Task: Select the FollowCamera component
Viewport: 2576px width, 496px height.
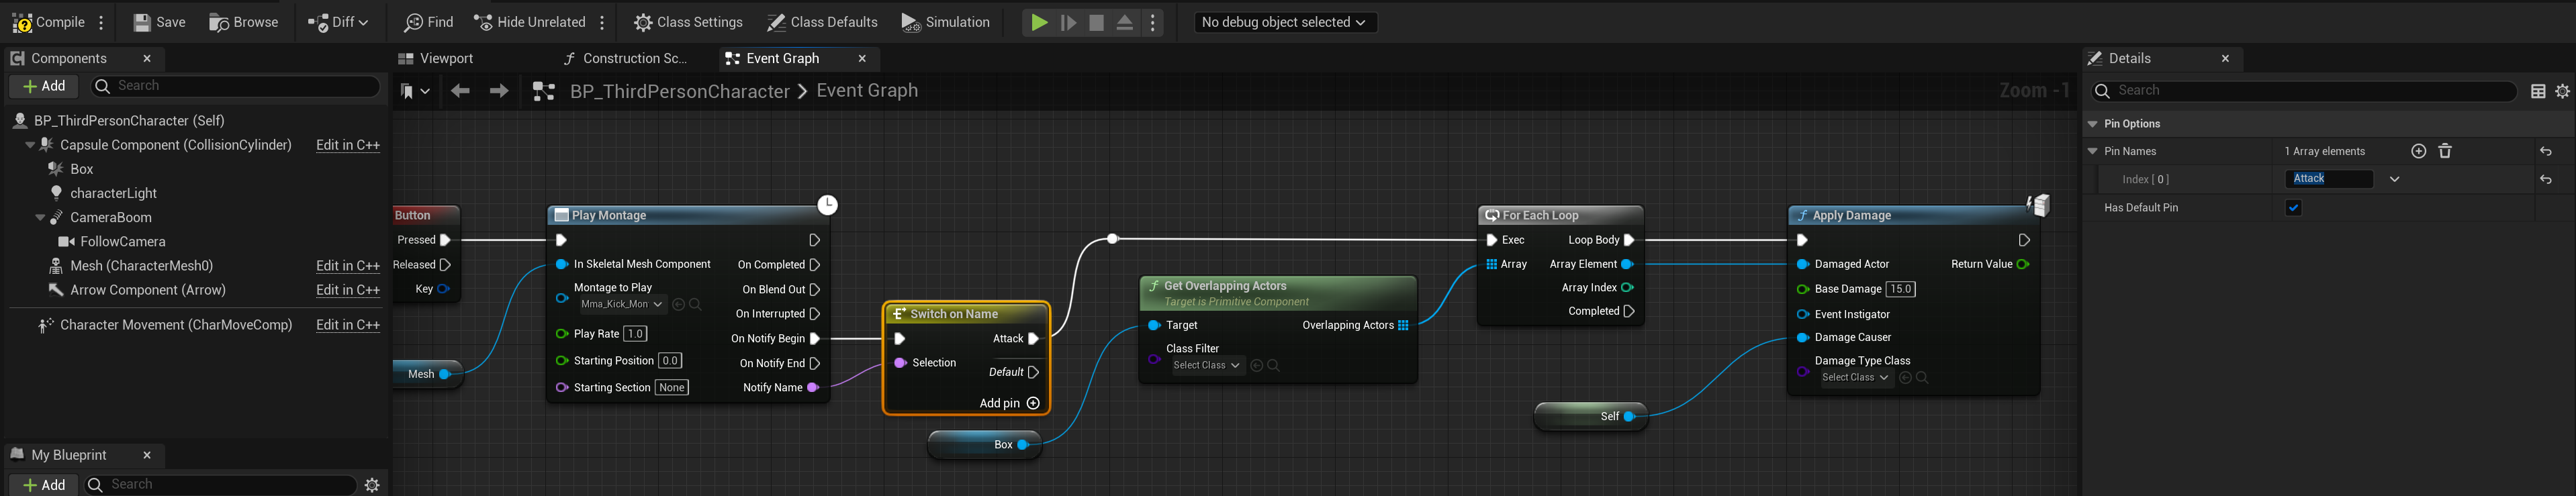Action: [122, 241]
